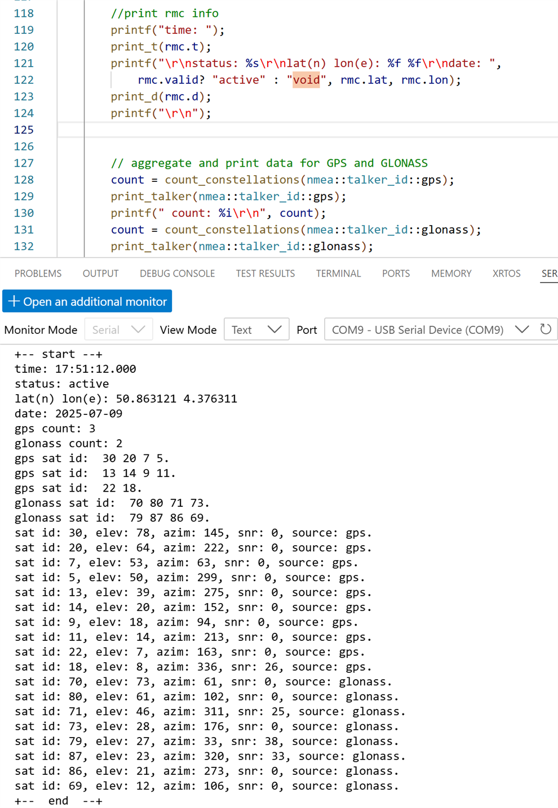Screen dimensions: 558x808
Task: Click Open an additional monitor button
Action: tap(87, 302)
